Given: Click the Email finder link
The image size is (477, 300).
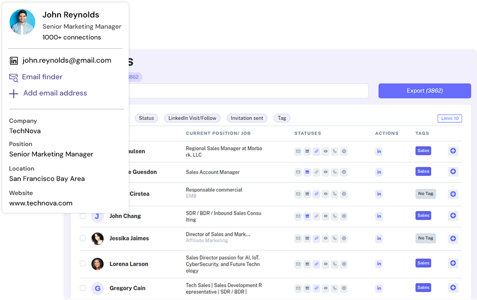Looking at the screenshot, I should (42, 77).
